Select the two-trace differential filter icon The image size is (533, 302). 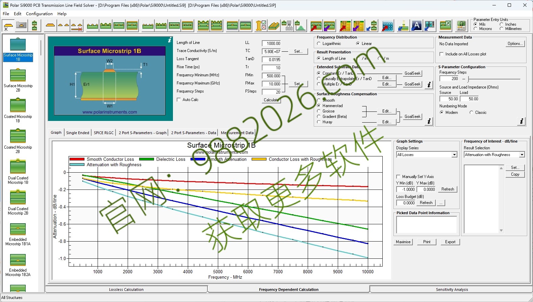(x=64, y=26)
